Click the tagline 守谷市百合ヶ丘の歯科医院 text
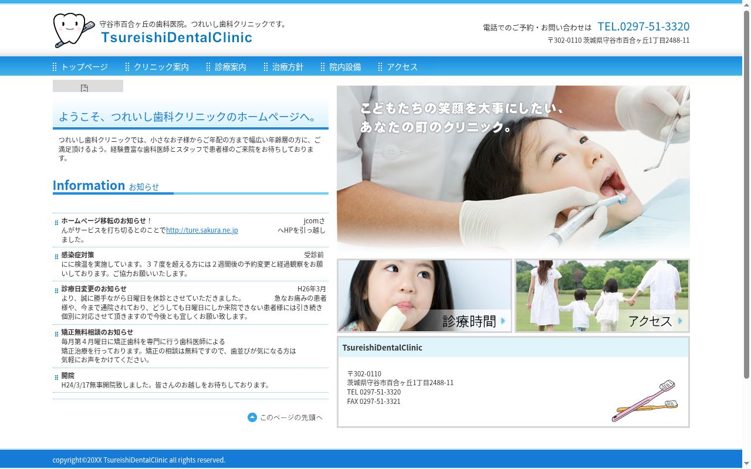This screenshot has width=751, height=469. click(194, 24)
